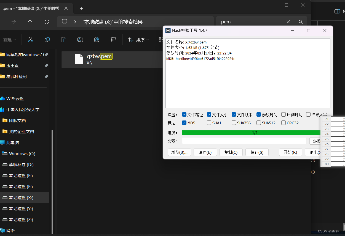Click the Copy icon in Explorer toolbar
Image resolution: width=345 pixels, height=236 pixels.
(47, 40)
